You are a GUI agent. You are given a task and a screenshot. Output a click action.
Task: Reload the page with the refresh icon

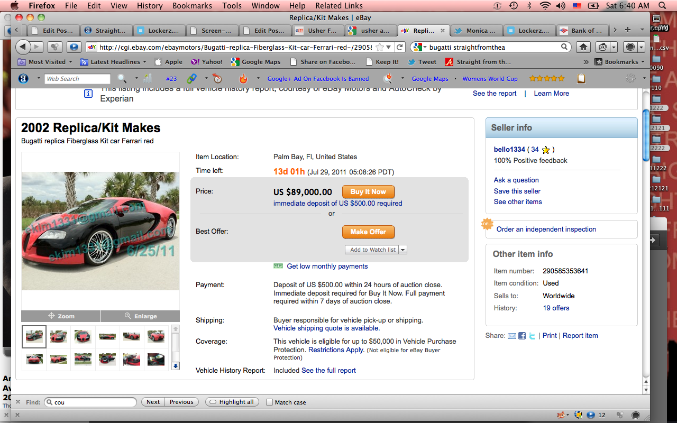pyautogui.click(x=400, y=47)
